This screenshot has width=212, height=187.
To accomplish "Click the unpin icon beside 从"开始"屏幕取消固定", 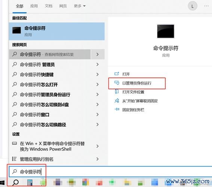I will [117, 101].
